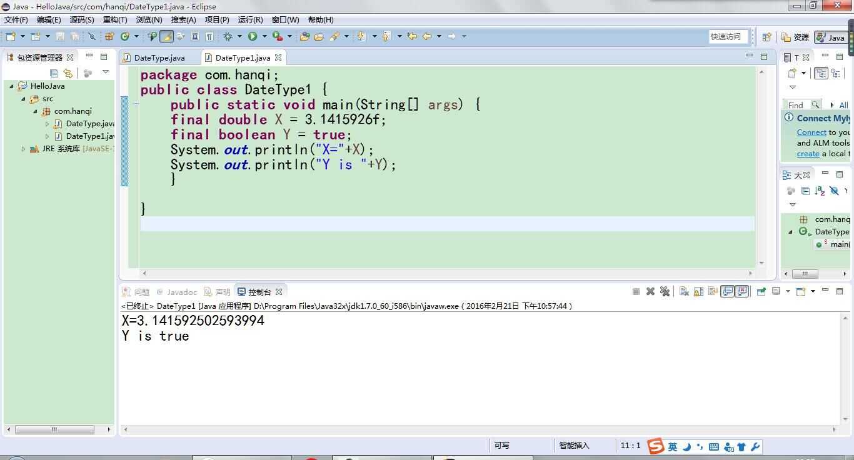The height and width of the screenshot is (460, 854).
Task: Click the Back navigation arrow
Action: pos(427,36)
